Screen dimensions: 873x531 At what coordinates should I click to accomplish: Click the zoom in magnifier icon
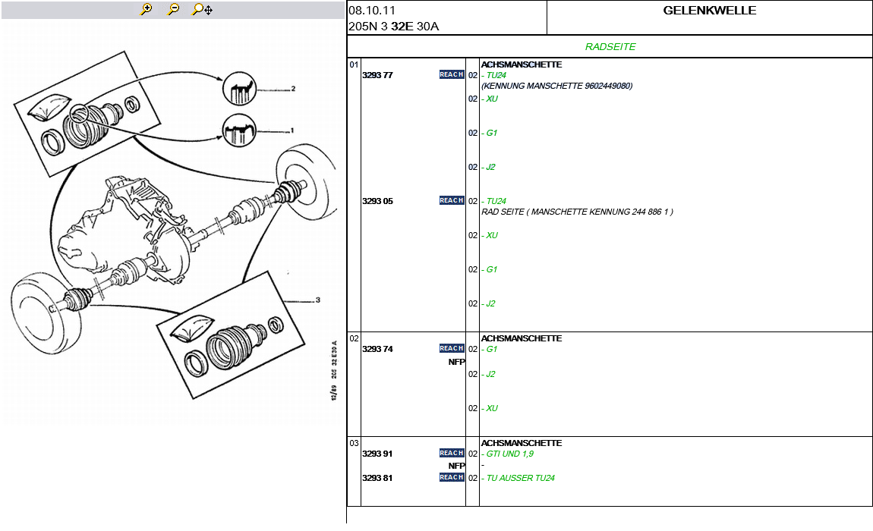point(147,9)
